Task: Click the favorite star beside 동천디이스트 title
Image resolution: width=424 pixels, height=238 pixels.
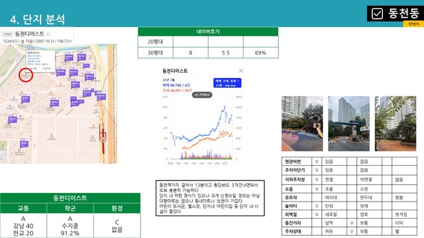Action: coord(48,34)
